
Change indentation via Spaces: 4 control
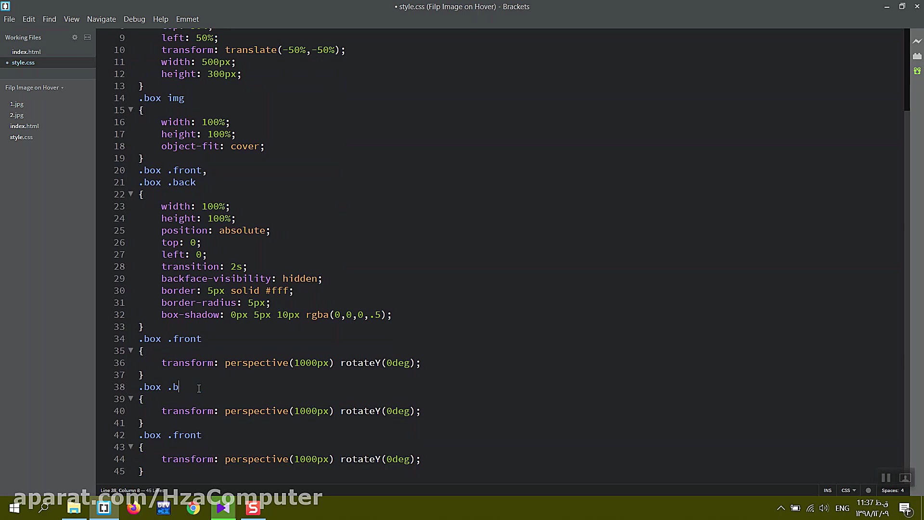click(x=893, y=490)
